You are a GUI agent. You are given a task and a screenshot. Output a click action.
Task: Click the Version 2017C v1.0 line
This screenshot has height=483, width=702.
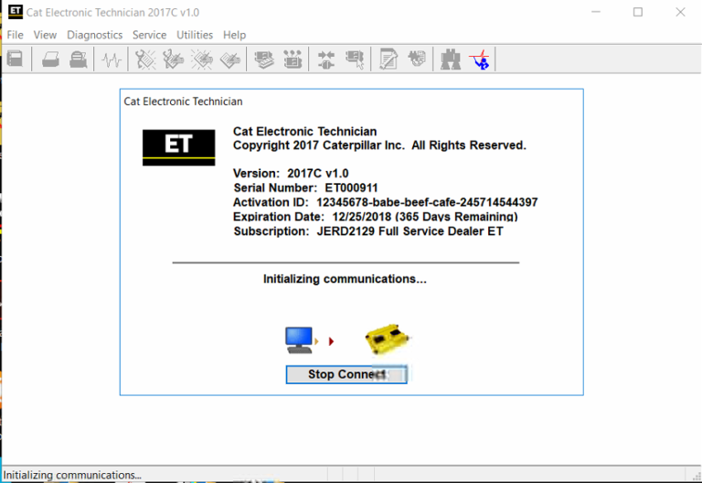[x=291, y=174]
